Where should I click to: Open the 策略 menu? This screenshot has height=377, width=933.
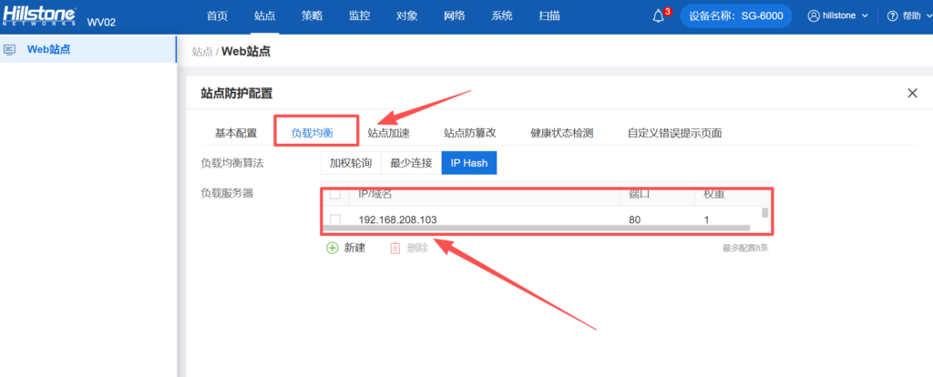(x=312, y=16)
